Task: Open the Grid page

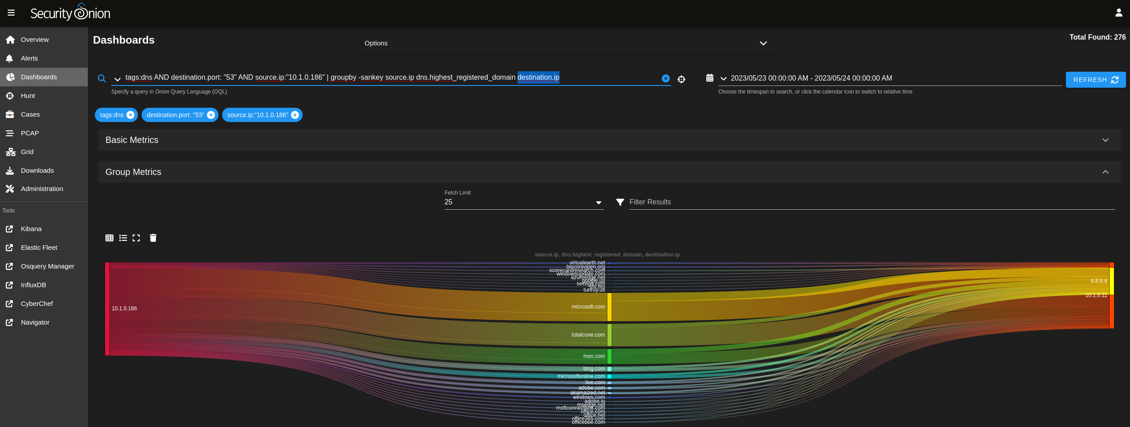Action: (44, 152)
